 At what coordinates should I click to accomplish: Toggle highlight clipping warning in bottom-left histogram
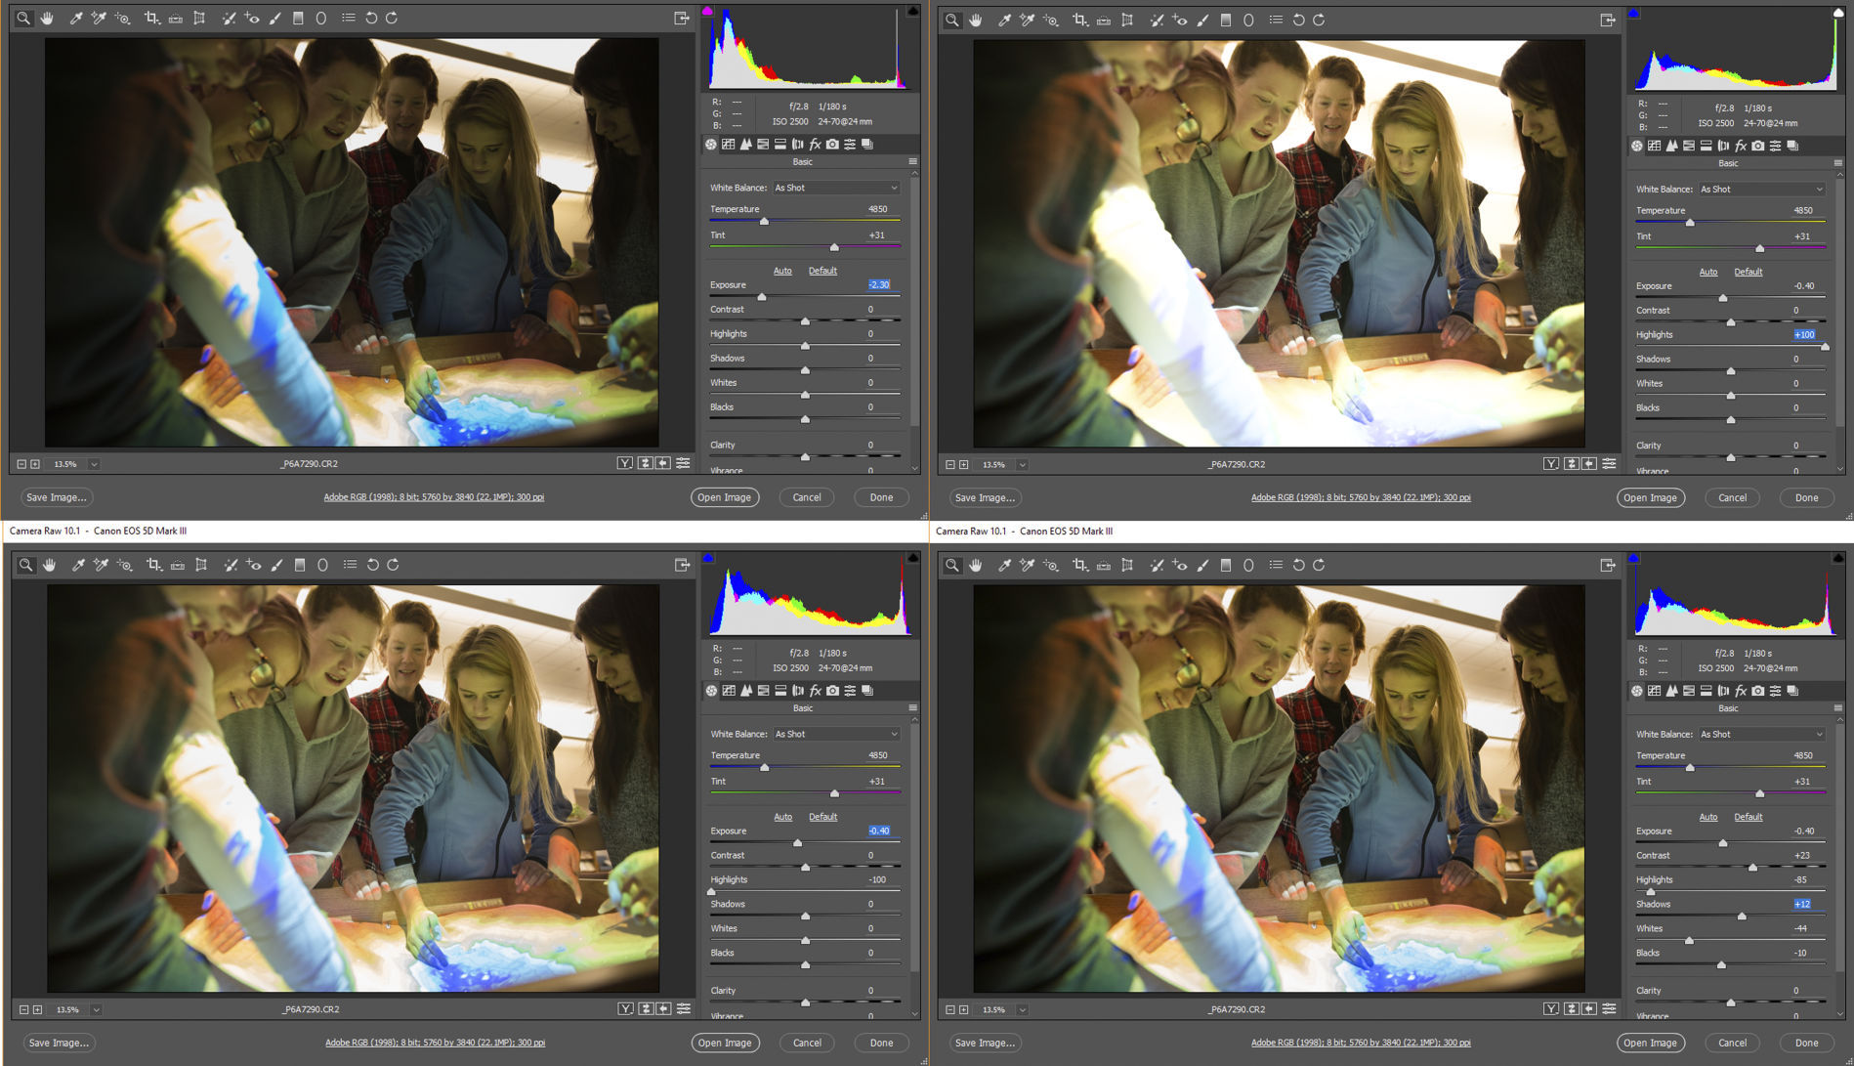(x=912, y=558)
